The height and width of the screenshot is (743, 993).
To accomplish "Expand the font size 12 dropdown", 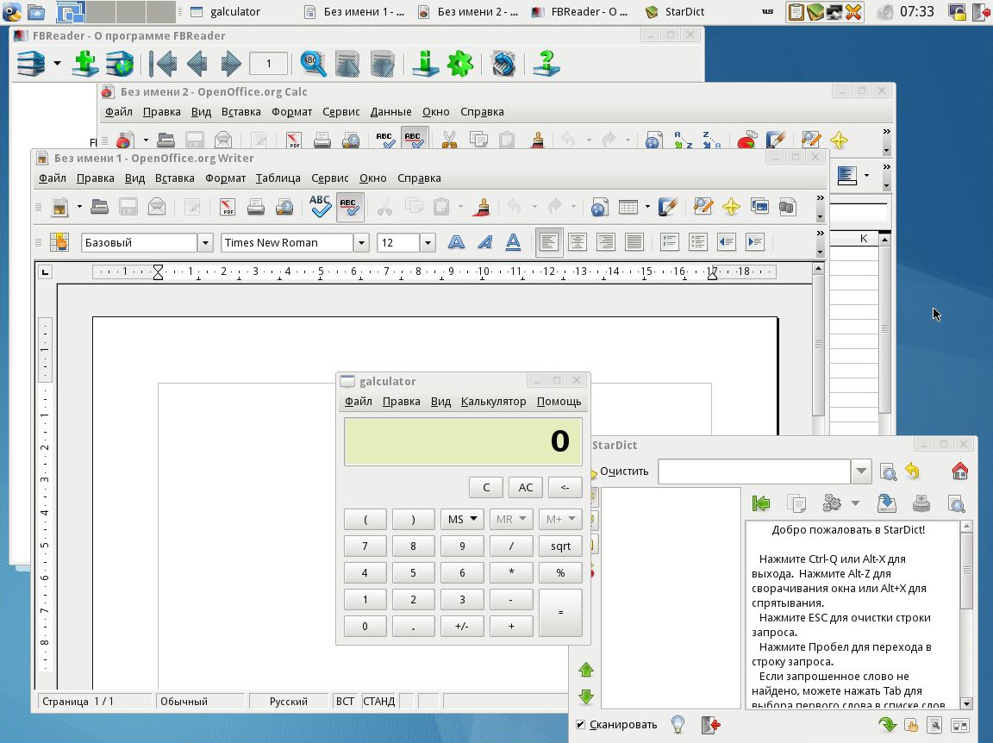I will (428, 243).
